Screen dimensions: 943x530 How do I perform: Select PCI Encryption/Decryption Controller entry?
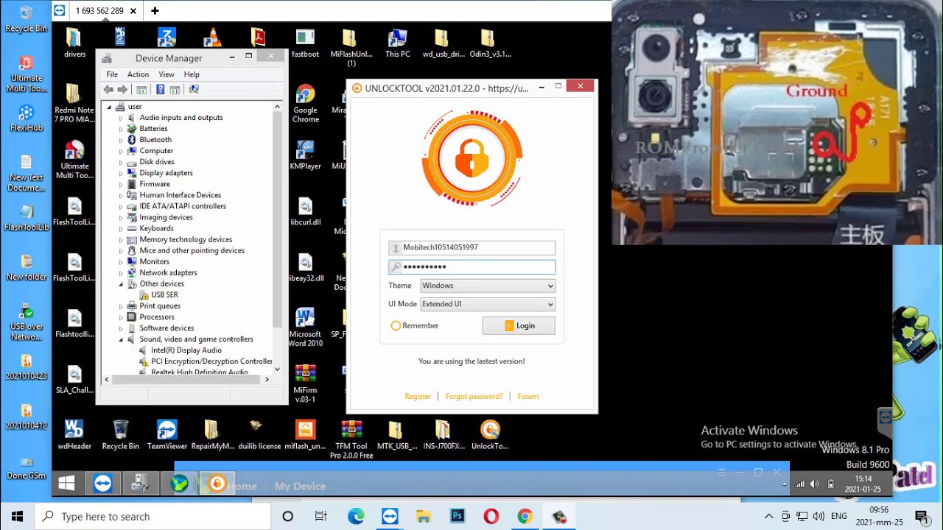[x=206, y=361]
